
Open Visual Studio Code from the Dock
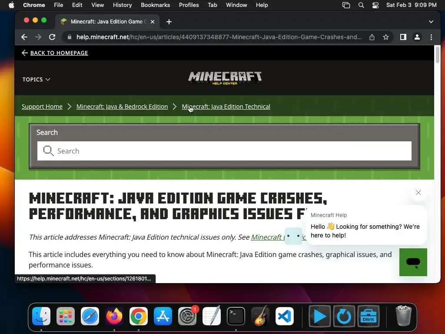point(284,316)
